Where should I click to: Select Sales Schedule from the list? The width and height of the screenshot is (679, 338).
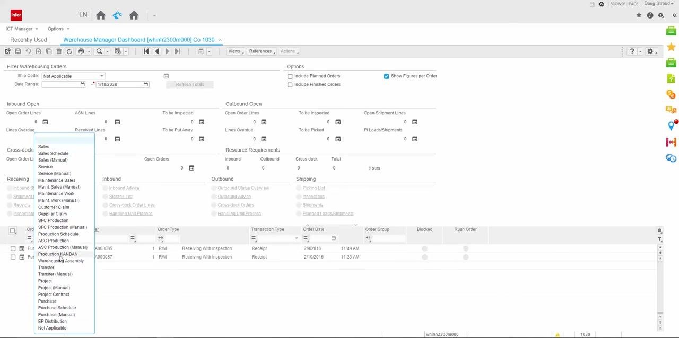coord(53,153)
